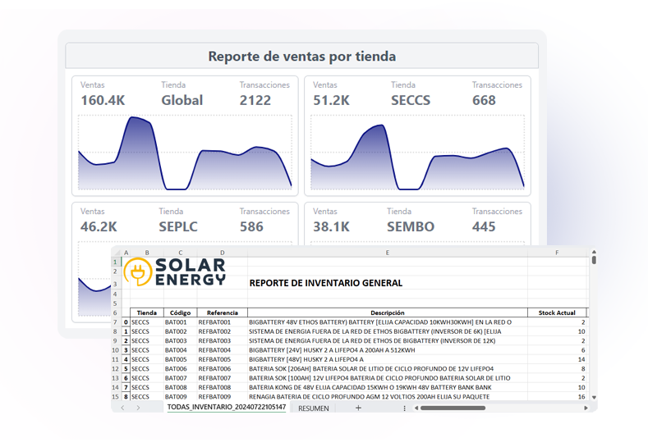Switch to the RESUMEN sheet tab
The width and height of the screenshot is (648, 447).
[x=313, y=408]
